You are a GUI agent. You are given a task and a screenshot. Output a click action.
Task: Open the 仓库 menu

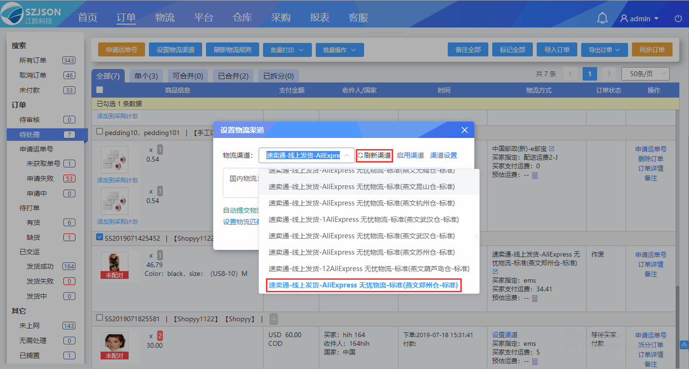pos(242,18)
